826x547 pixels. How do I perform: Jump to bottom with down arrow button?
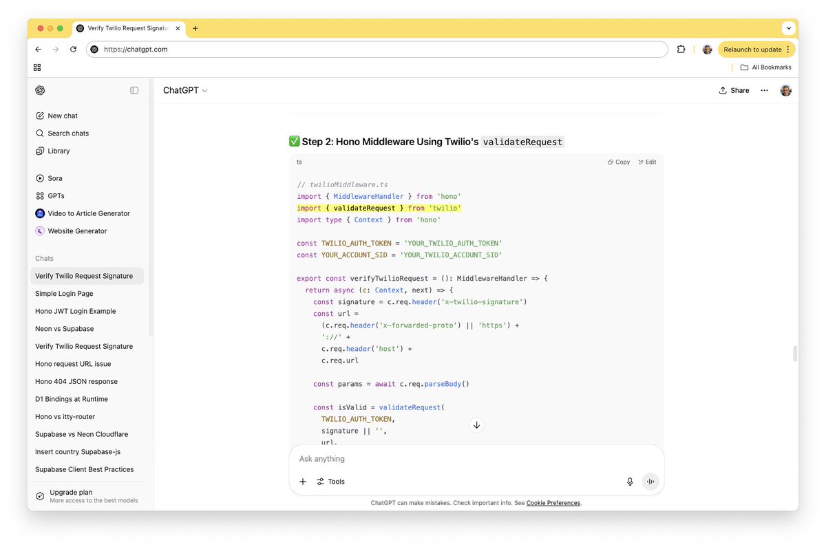coord(476,425)
